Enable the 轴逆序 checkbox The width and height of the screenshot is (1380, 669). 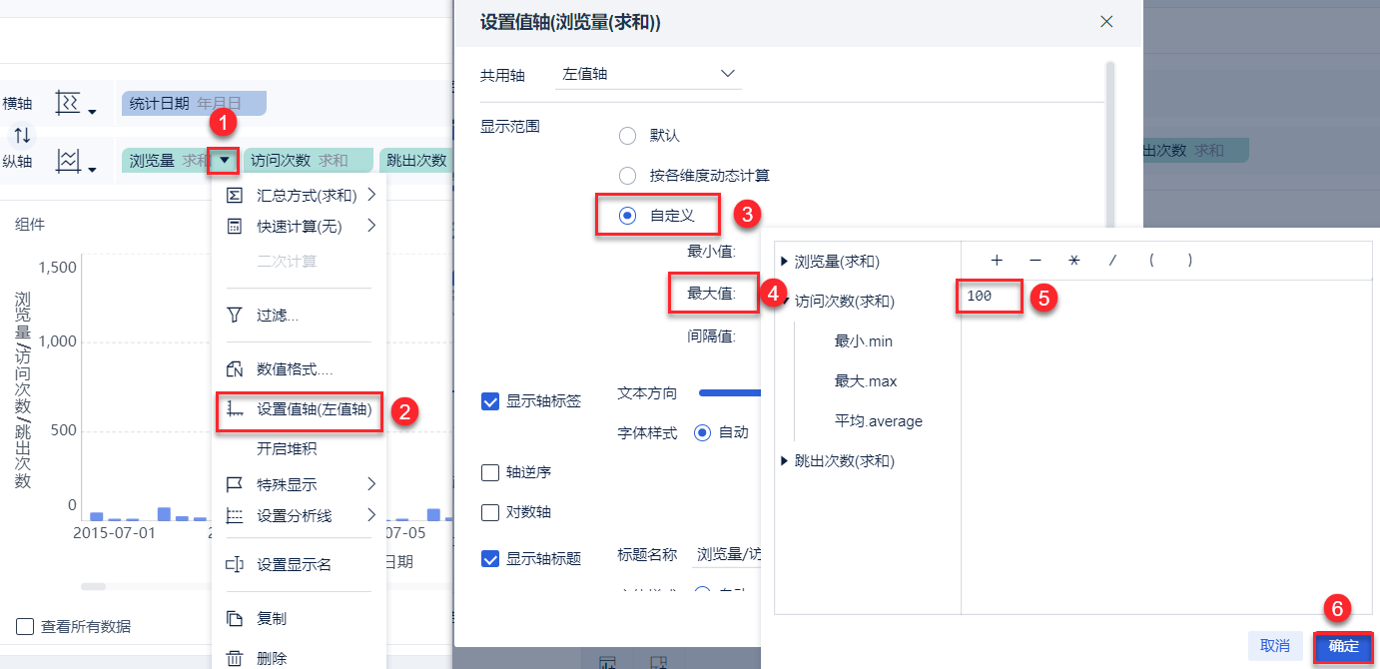(490, 472)
